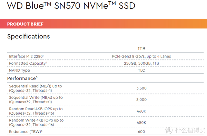
Task: Click the Formatted Capacity row label
Action: tap(28, 63)
